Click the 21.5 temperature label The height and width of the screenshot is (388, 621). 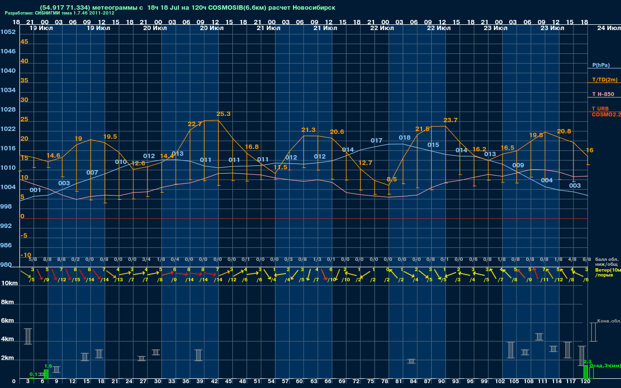pyautogui.click(x=423, y=129)
